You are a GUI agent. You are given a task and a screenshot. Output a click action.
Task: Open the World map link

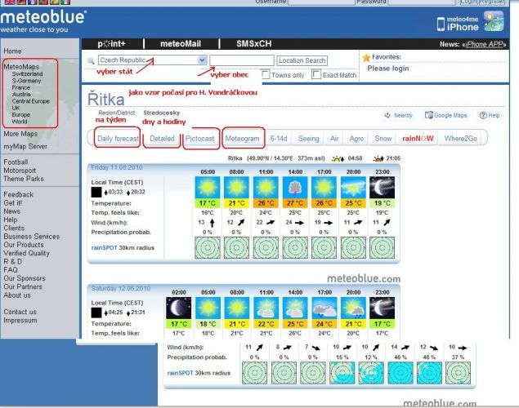click(20, 122)
